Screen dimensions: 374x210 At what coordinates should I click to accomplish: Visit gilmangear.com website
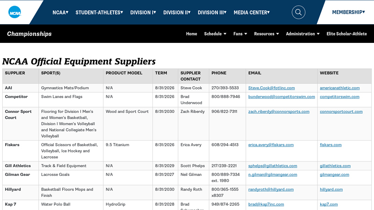[x=334, y=175]
